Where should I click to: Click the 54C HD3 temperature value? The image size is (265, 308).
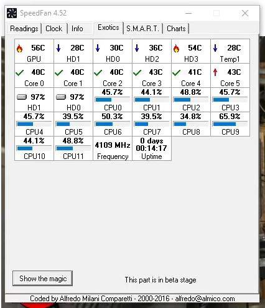click(195, 48)
